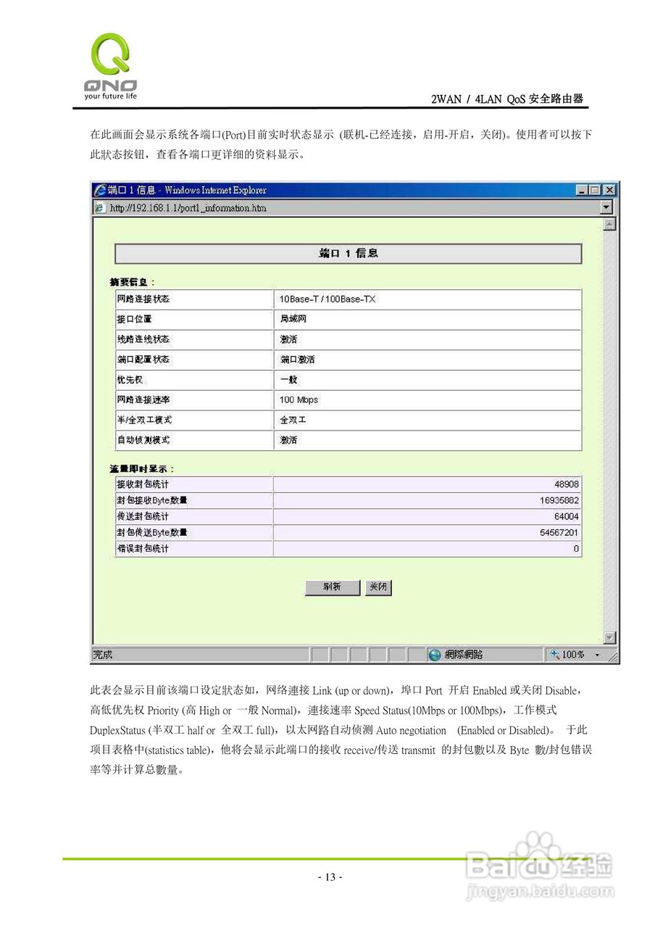Click the 摘要信息 section heading

[132, 282]
